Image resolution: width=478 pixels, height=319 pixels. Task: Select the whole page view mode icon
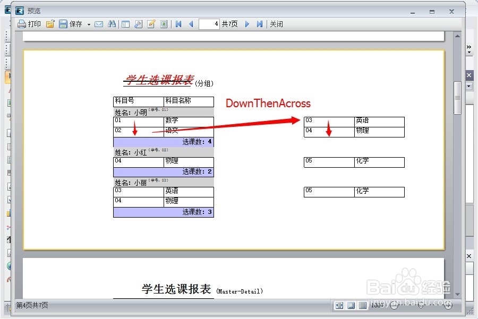click(351, 305)
